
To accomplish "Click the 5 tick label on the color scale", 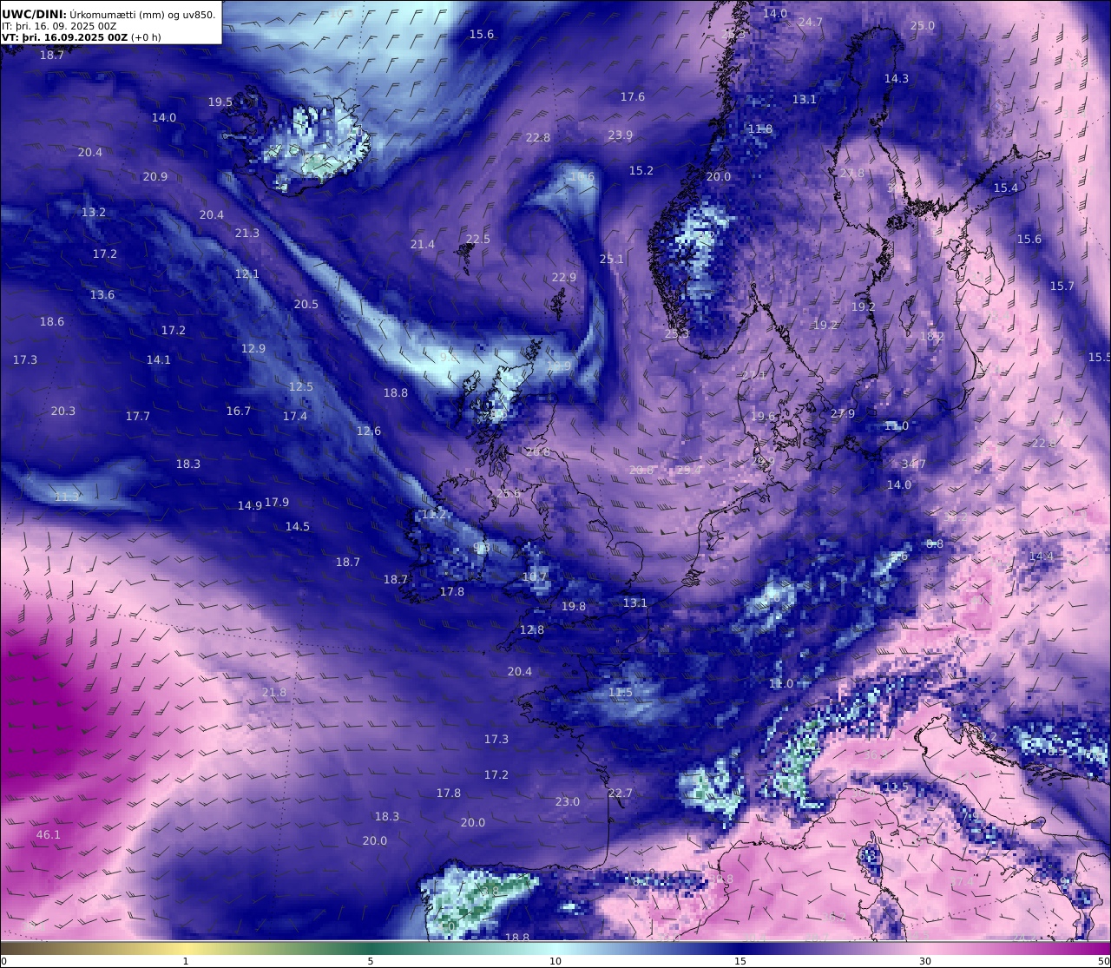I will [371, 961].
